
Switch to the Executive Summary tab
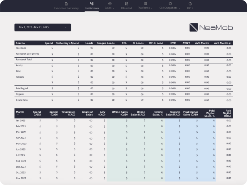point(66,8)
